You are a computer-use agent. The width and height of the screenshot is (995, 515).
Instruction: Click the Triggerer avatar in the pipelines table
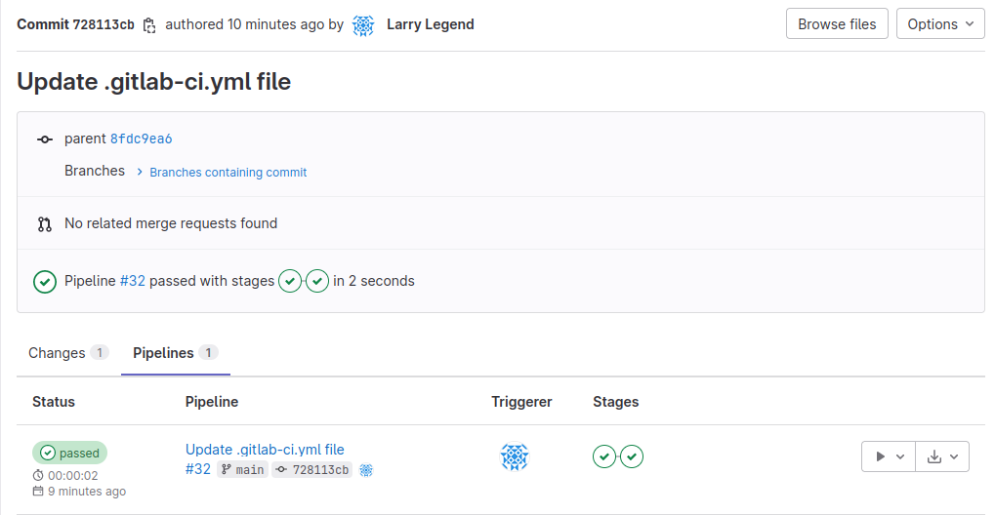click(515, 456)
